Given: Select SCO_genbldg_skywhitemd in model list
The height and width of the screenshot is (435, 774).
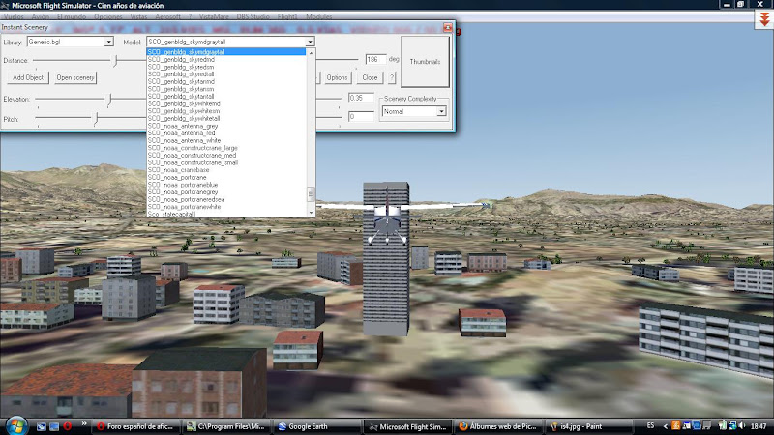Looking at the screenshot, I should point(226,103).
